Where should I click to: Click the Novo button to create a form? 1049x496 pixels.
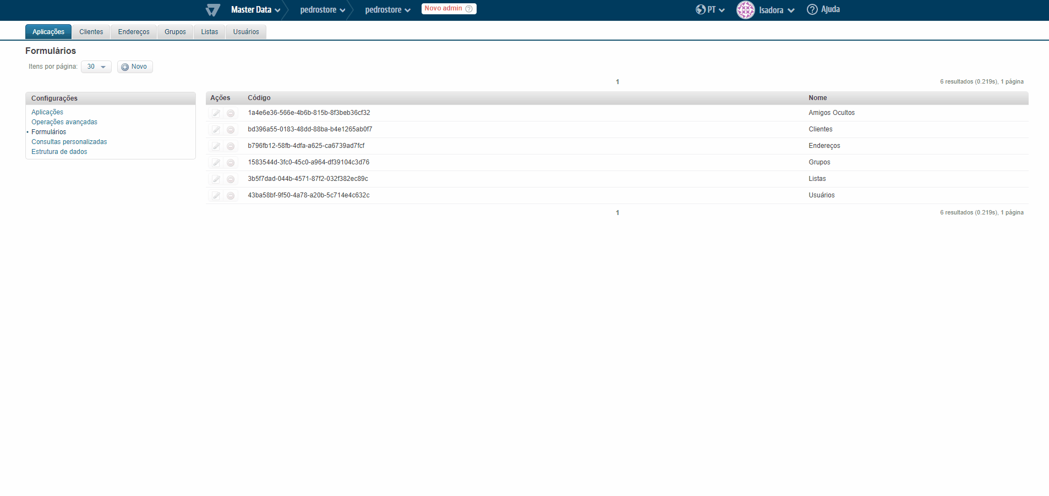[134, 67]
